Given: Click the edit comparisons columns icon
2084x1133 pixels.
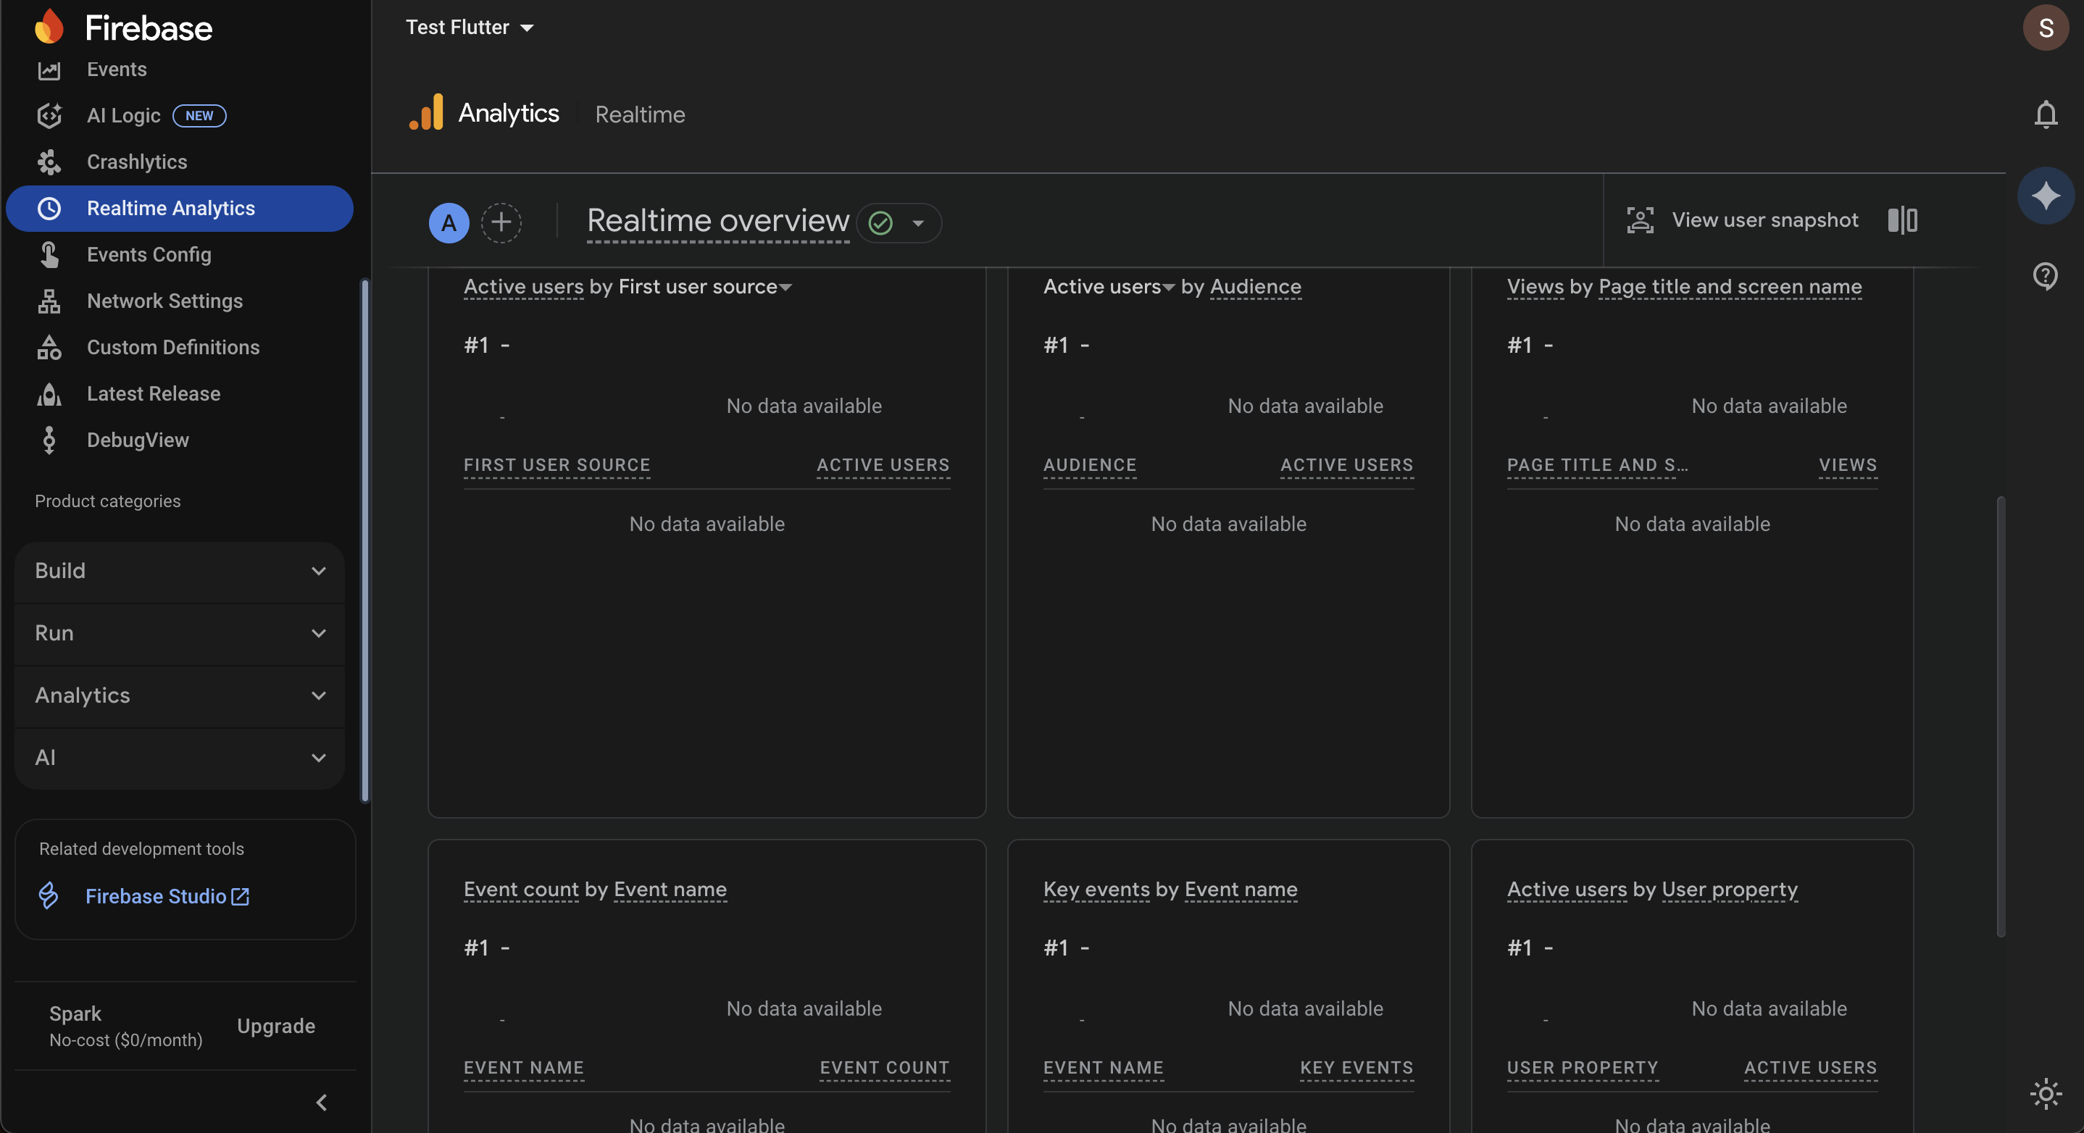Looking at the screenshot, I should 1902,220.
